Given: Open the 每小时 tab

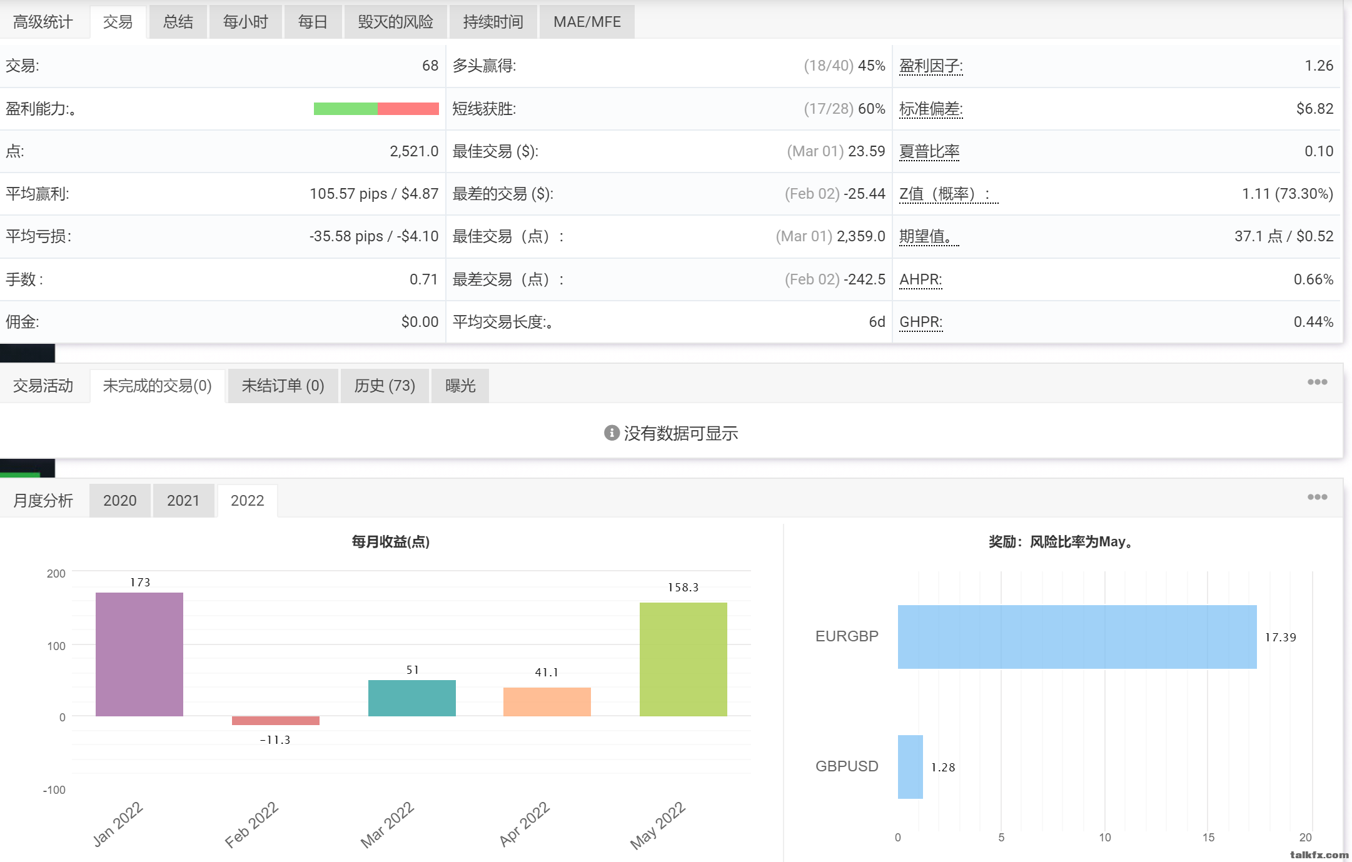Looking at the screenshot, I should coord(246,22).
